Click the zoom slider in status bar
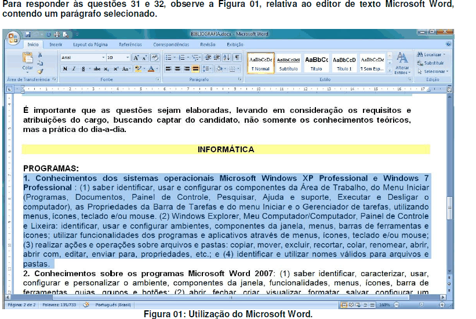Viewport: 476px width, 319px height. click(419, 305)
